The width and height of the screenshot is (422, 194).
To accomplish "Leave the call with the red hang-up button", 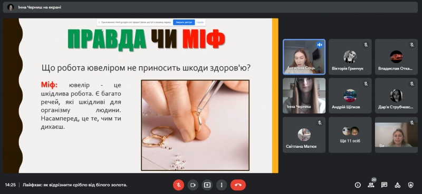I will tap(238, 185).
